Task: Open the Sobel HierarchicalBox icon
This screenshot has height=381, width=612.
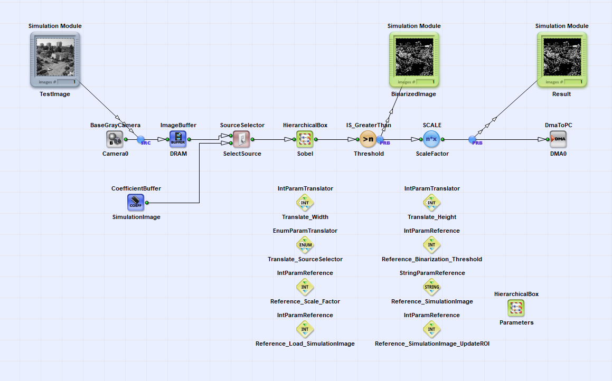Action: click(x=305, y=139)
